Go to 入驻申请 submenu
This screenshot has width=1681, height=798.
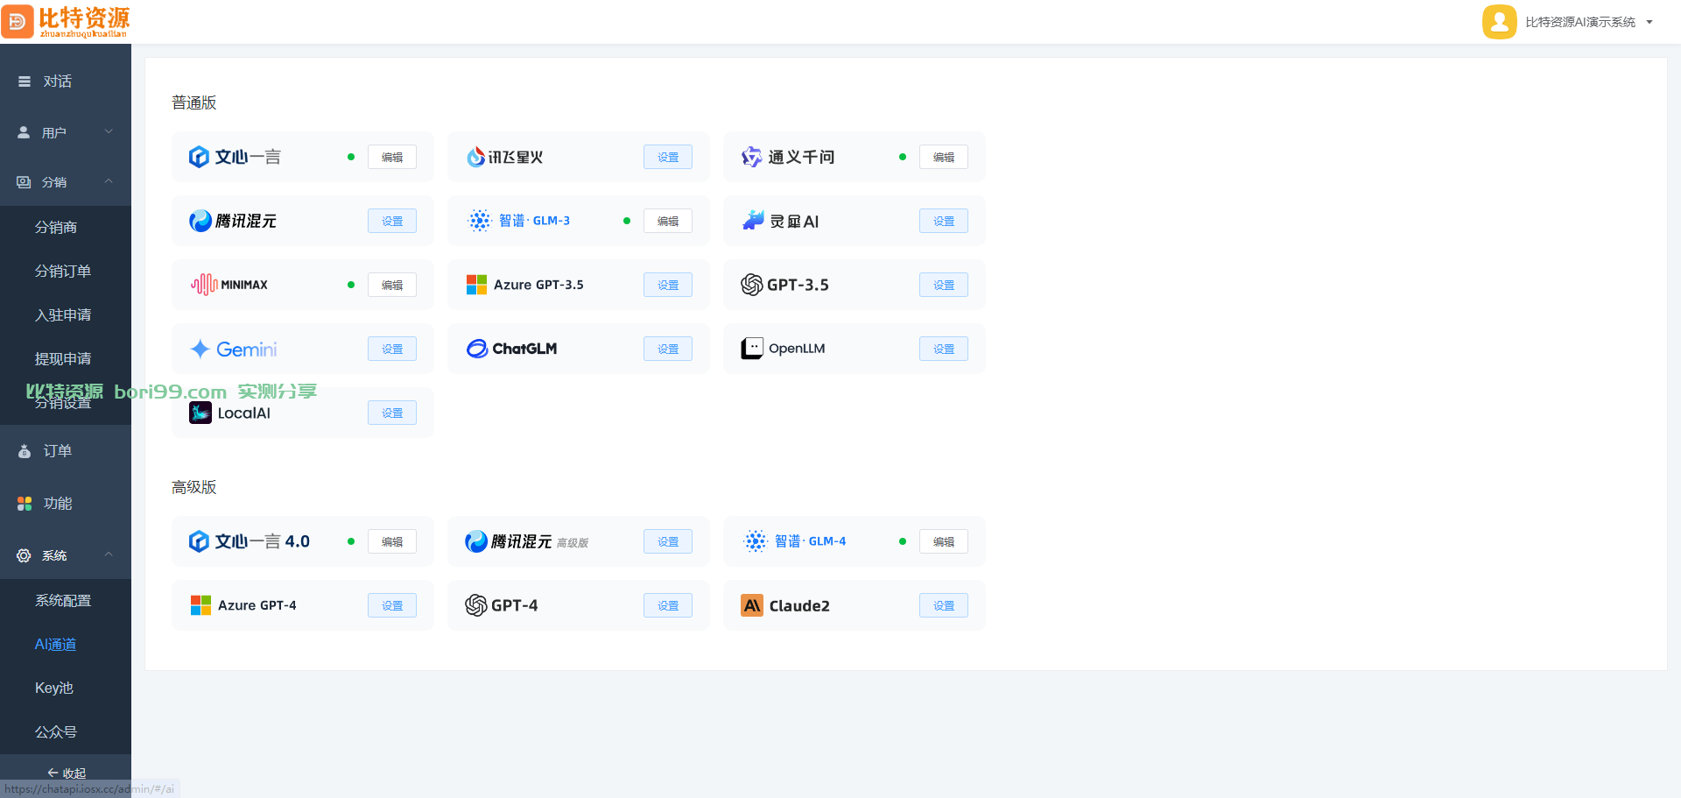pos(66,315)
